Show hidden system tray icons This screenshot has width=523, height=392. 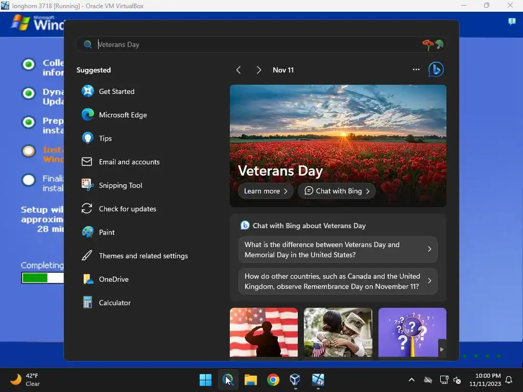point(412,380)
